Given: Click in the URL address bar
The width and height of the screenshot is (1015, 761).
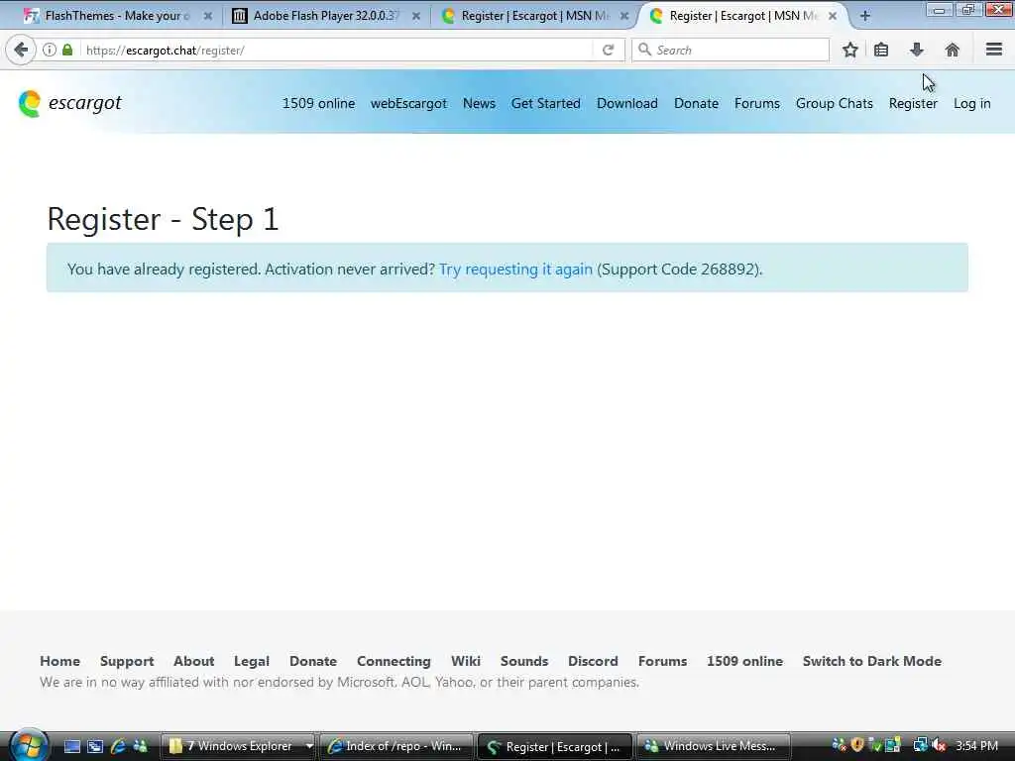Looking at the screenshot, I should coord(337,50).
